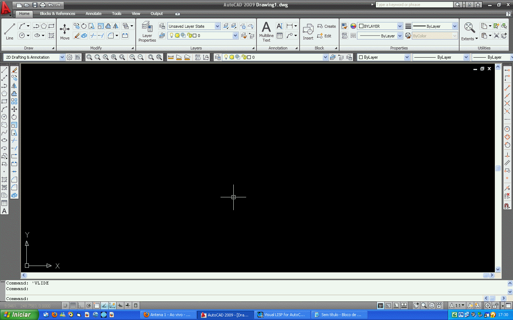Switch to Blocks & References tab

[57, 14]
